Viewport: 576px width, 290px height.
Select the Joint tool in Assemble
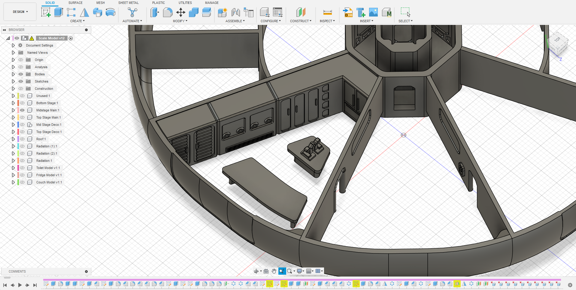coord(236,12)
